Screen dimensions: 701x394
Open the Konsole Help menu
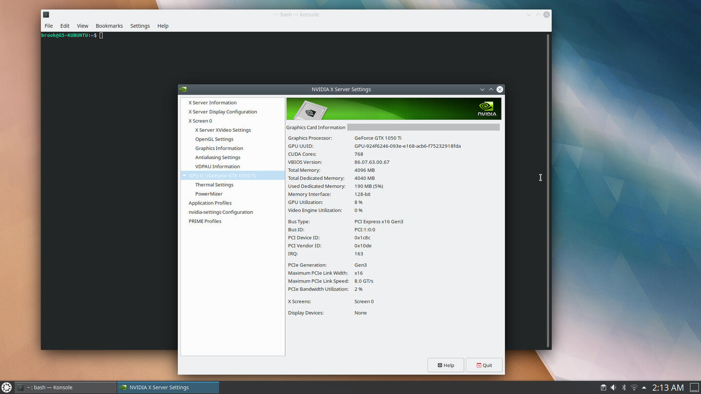[x=163, y=26]
